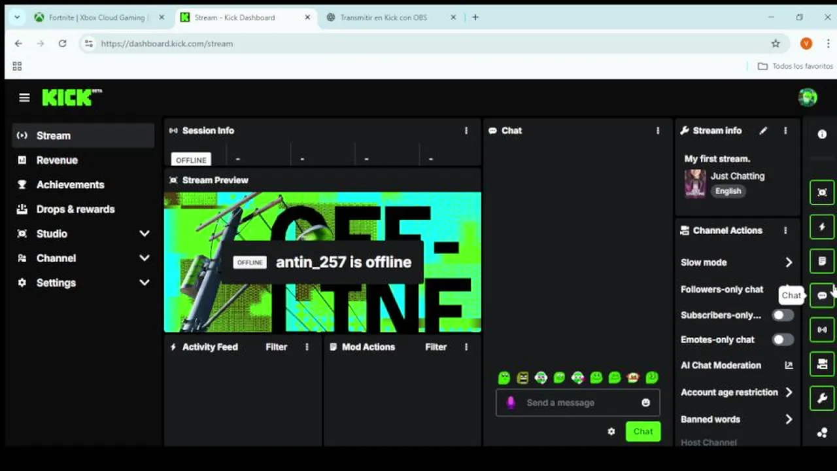Viewport: 837px width, 471px height.
Task: Bookmark this page with the star icon
Action: click(x=776, y=44)
